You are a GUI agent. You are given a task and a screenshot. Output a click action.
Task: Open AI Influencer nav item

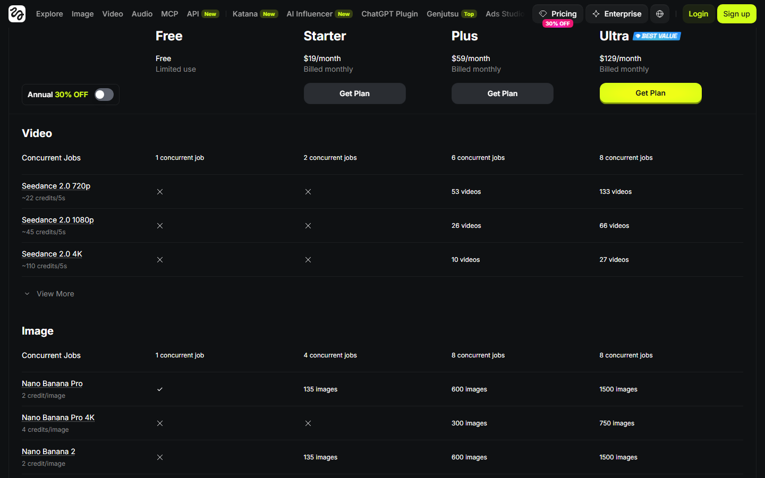(x=319, y=14)
